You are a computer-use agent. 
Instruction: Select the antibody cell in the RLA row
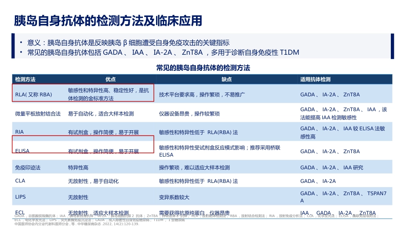tap(330, 95)
